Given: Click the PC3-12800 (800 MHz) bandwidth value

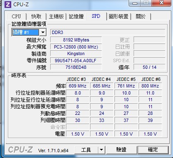Looking at the screenshot, I should coord(76,47).
